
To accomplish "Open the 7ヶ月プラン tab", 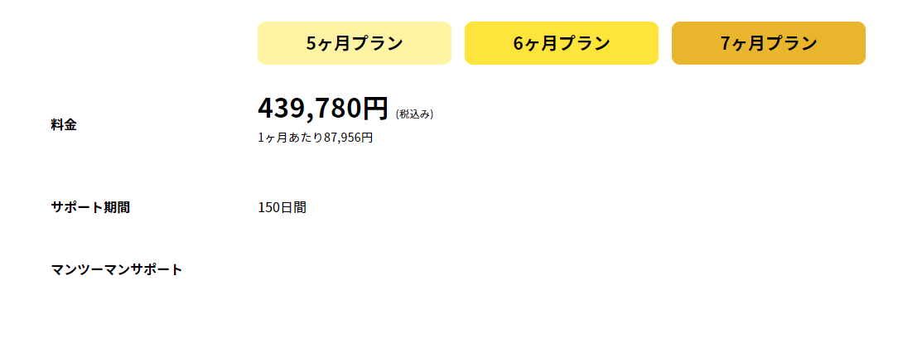I will click(768, 43).
